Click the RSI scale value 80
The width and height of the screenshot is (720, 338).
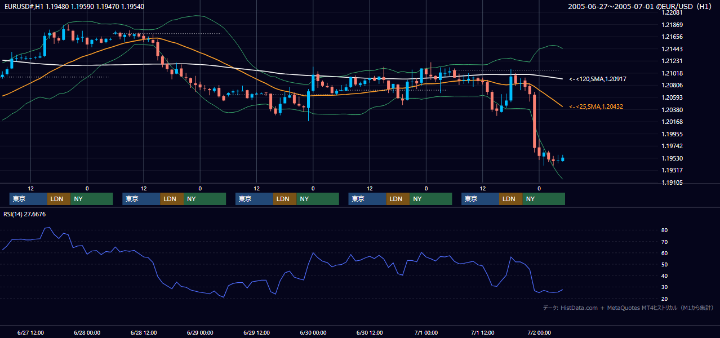(x=665, y=230)
